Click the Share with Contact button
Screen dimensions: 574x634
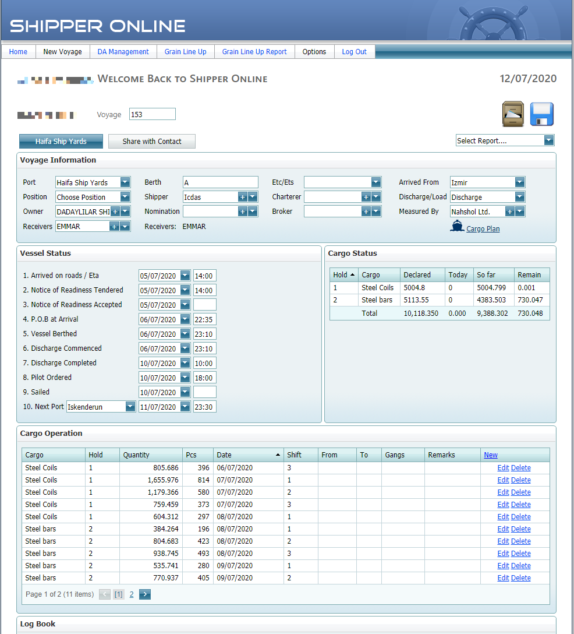coord(152,142)
